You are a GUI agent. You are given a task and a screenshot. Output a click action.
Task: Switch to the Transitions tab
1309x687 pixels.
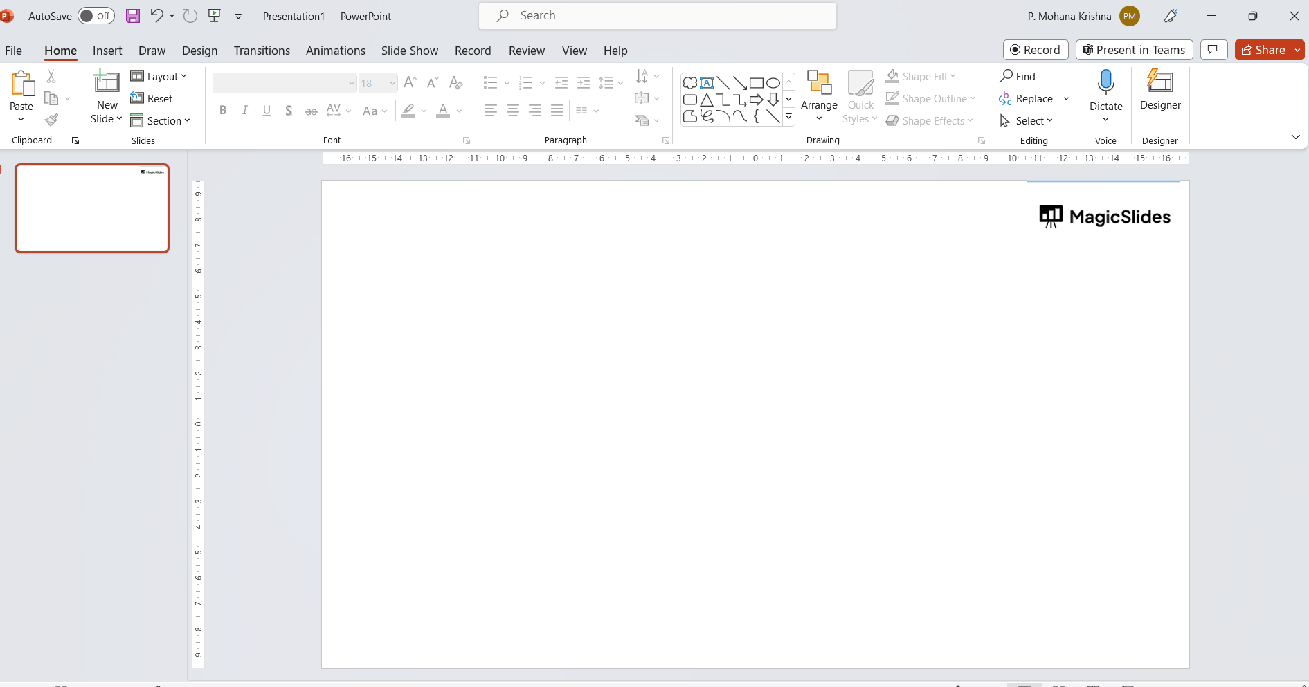[x=262, y=51]
